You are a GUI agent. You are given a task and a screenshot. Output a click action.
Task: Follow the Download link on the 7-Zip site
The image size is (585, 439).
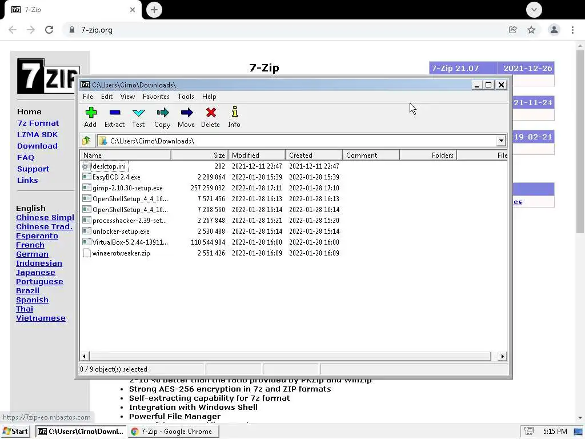(x=37, y=146)
